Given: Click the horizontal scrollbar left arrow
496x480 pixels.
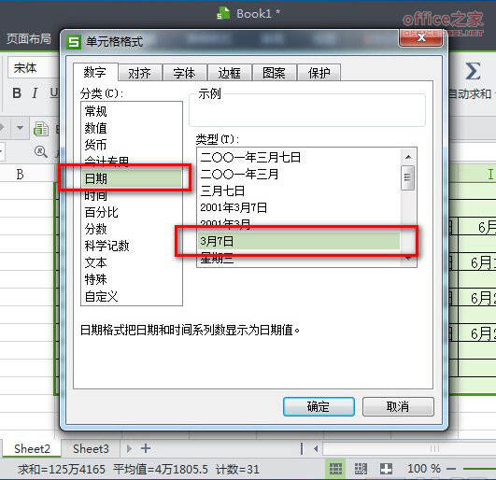Looking at the screenshot, I should pos(316,448).
